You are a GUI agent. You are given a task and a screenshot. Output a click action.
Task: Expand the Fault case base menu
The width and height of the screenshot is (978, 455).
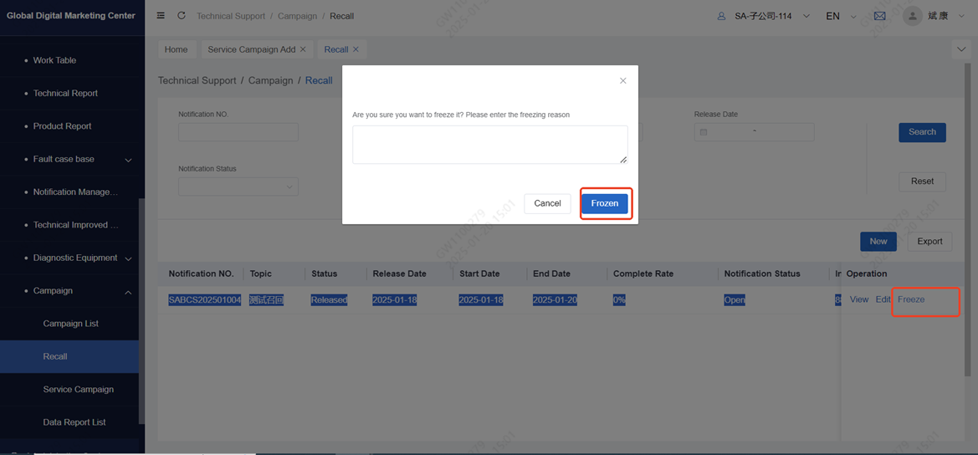[x=128, y=160]
